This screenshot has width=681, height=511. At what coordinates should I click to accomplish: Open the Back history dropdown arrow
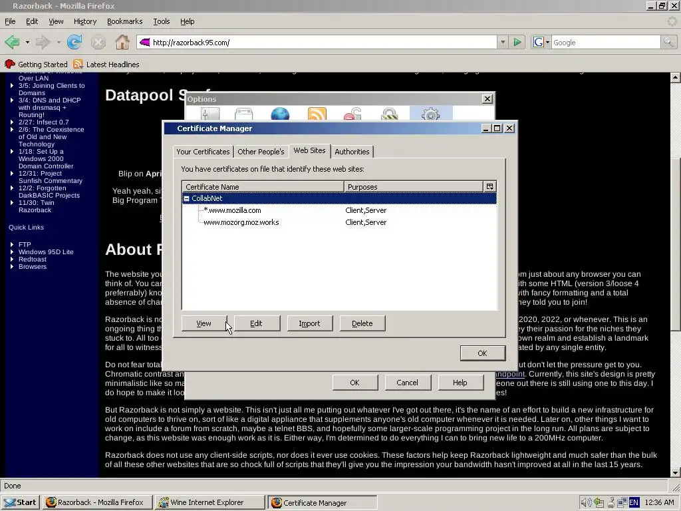27,42
